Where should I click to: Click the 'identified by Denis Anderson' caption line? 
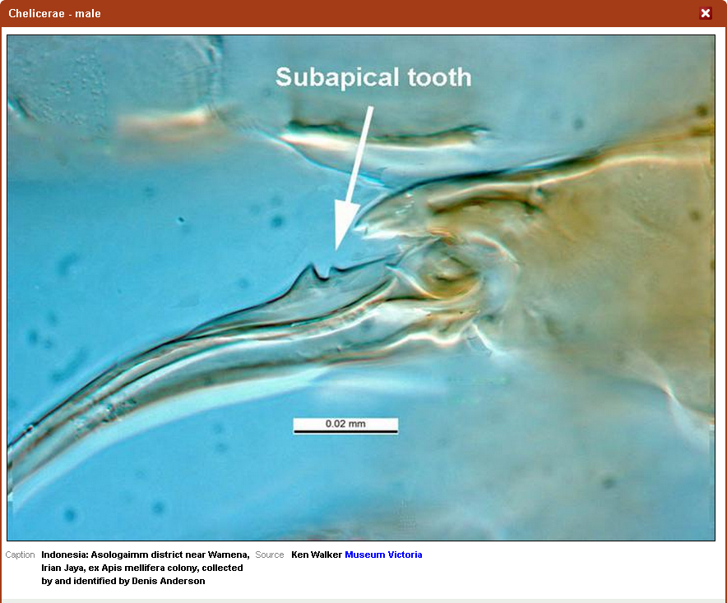pos(123,581)
